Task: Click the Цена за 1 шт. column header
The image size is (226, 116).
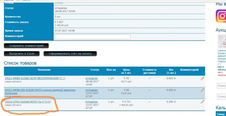Action: 126,71
